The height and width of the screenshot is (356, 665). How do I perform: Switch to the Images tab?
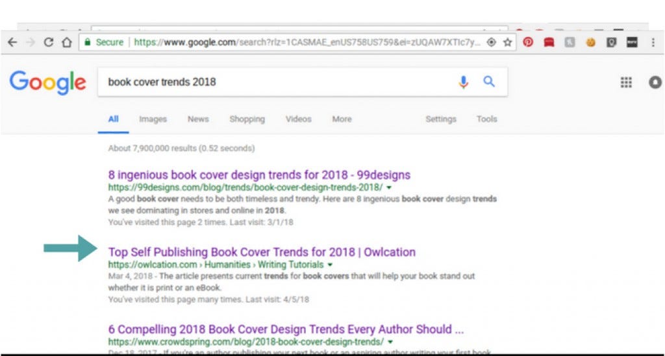coord(153,119)
